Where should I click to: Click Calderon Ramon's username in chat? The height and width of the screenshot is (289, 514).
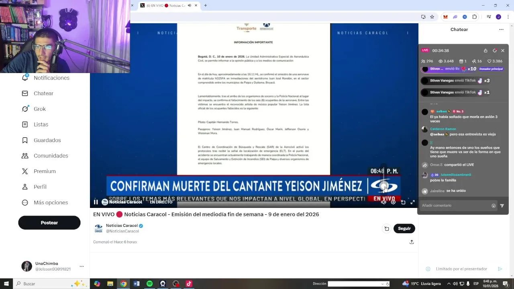443,129
